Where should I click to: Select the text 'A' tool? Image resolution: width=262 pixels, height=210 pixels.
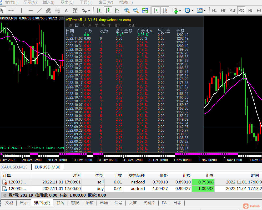point(66,11)
